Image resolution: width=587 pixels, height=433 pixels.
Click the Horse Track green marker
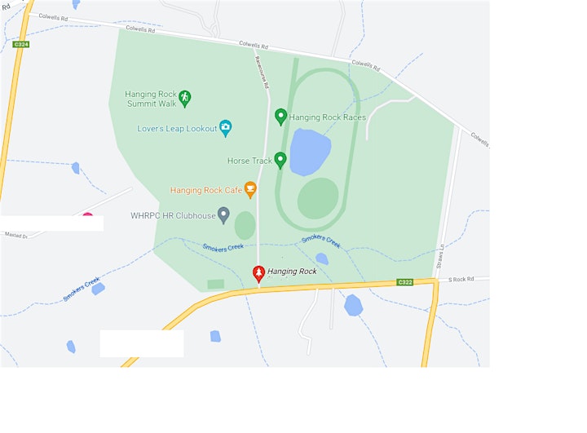(280, 161)
